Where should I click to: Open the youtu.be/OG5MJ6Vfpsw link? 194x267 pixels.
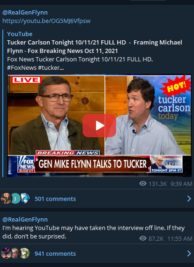point(46,21)
